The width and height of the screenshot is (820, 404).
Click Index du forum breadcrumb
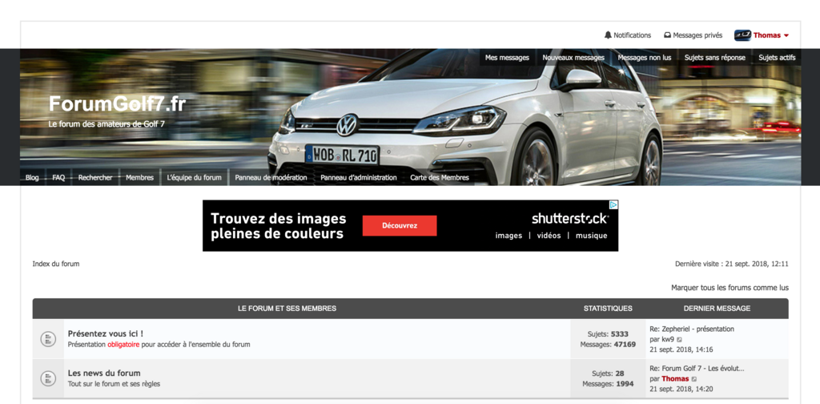[56, 264]
